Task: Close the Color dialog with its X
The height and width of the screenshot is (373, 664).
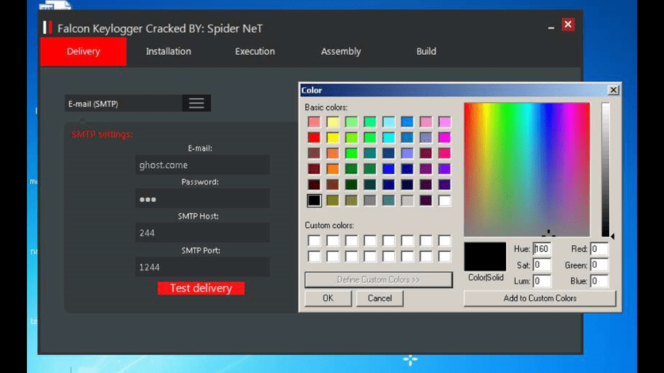Action: point(613,90)
